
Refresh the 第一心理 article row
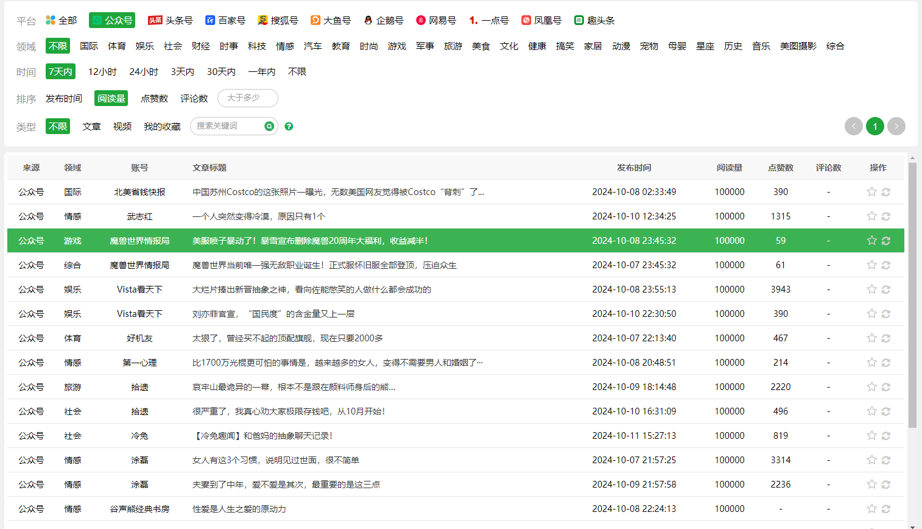tap(886, 363)
